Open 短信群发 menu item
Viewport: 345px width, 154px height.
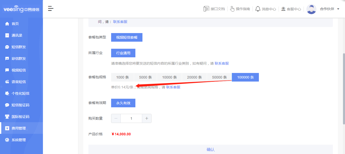(21, 47)
